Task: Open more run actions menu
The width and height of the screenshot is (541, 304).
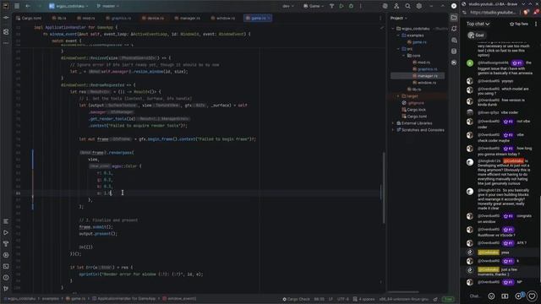Action: click(361, 6)
